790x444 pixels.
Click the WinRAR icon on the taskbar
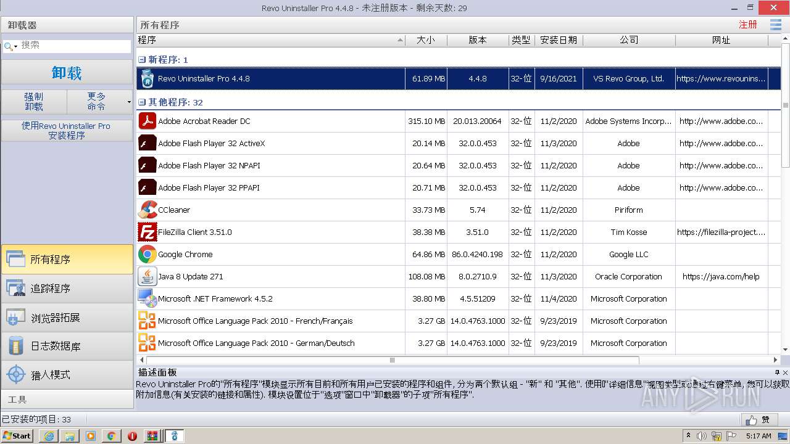152,436
